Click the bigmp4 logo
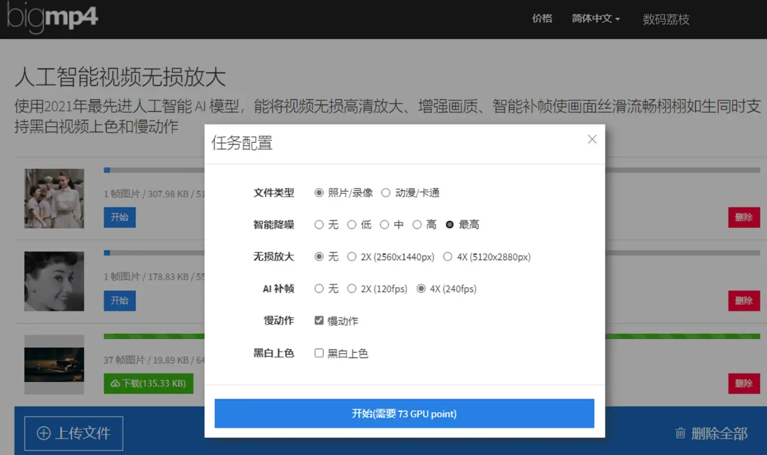767x455 pixels. point(52,18)
